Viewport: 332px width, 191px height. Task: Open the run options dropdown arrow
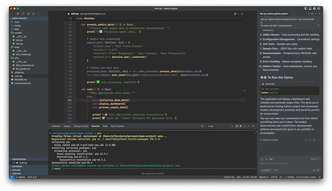(x=238, y=14)
